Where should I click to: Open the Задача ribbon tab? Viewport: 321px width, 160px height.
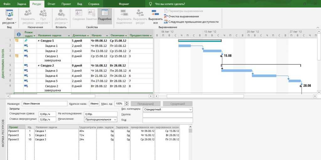[x=22, y=4]
